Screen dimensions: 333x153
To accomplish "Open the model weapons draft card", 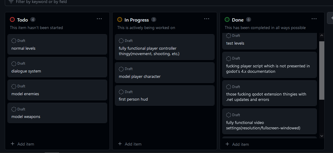I will pos(57,113).
